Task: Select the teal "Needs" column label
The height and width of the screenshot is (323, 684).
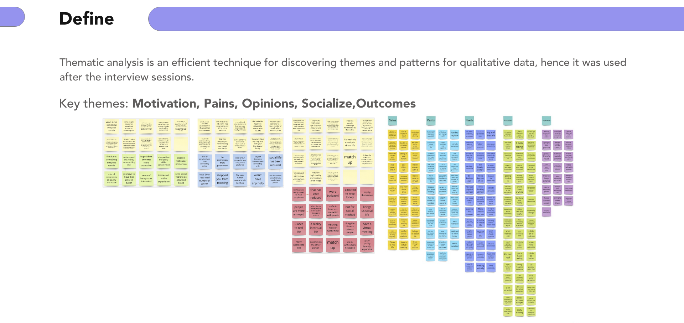Action: point(470,120)
